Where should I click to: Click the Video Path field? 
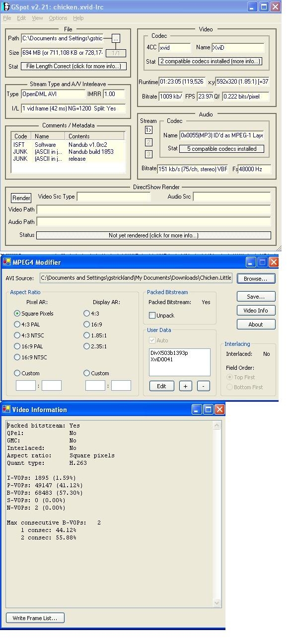[153, 210]
